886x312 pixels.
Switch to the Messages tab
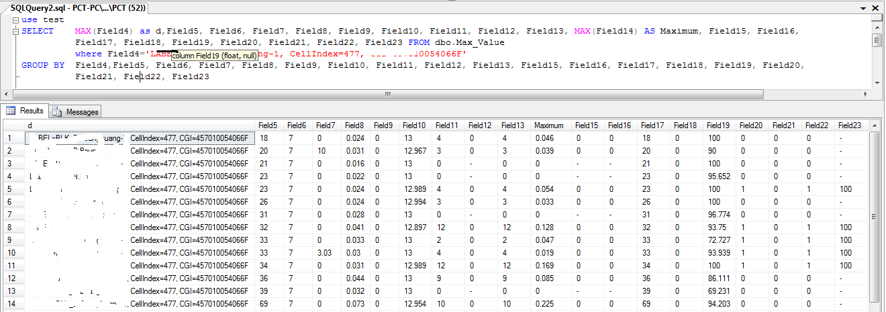point(75,111)
